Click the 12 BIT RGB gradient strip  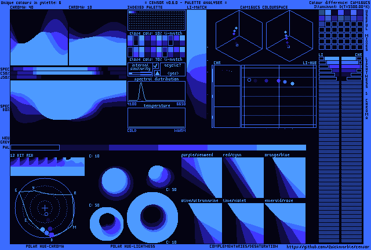click(47, 166)
